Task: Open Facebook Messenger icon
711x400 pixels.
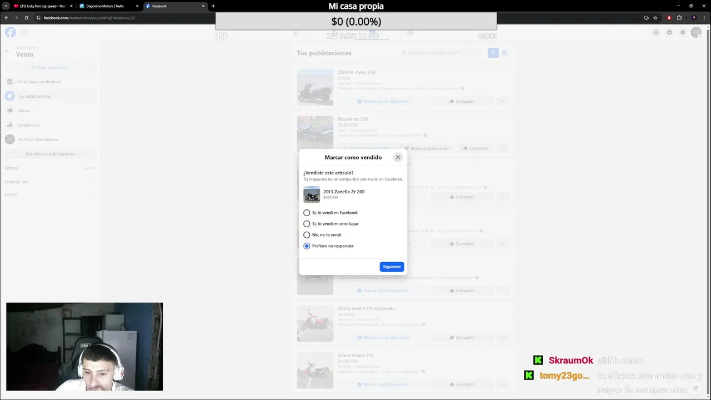Action: (x=669, y=32)
